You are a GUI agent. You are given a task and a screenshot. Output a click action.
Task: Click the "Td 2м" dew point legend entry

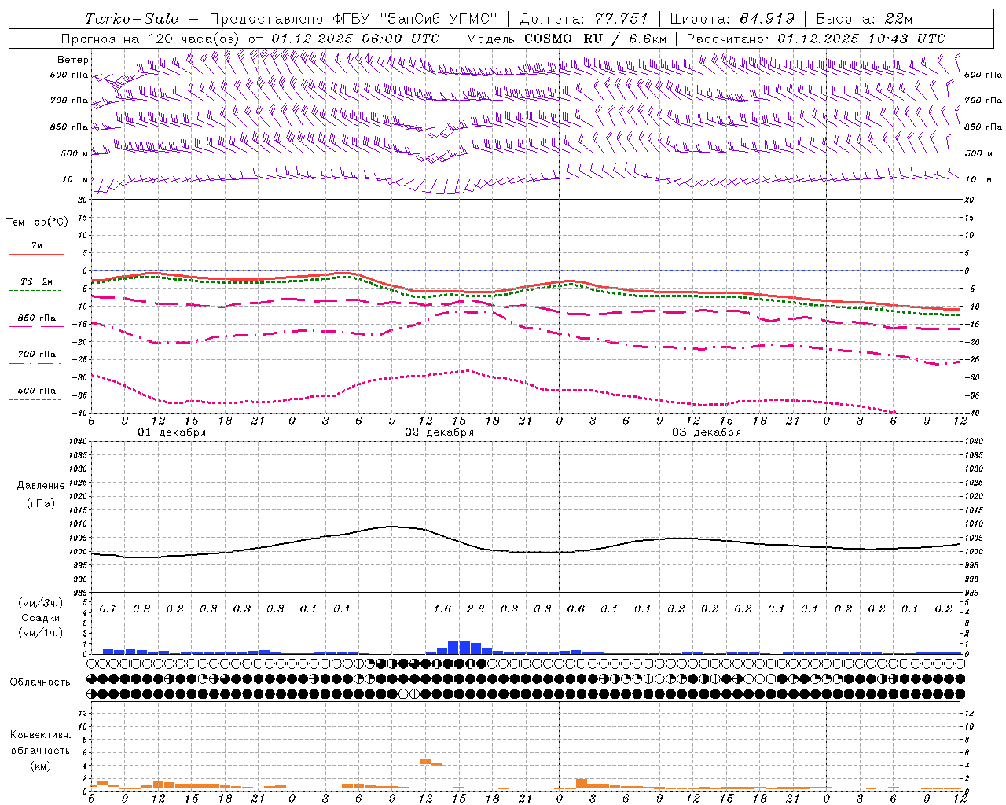(x=37, y=281)
